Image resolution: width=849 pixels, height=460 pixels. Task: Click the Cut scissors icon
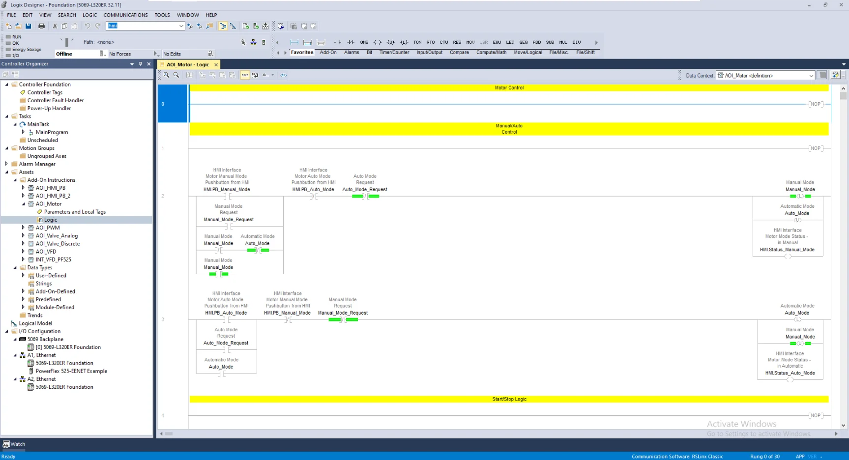pos(55,26)
